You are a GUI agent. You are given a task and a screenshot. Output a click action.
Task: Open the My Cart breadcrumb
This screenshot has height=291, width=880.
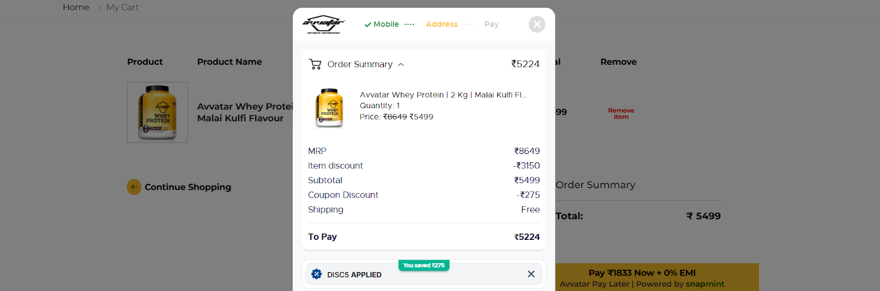[122, 7]
